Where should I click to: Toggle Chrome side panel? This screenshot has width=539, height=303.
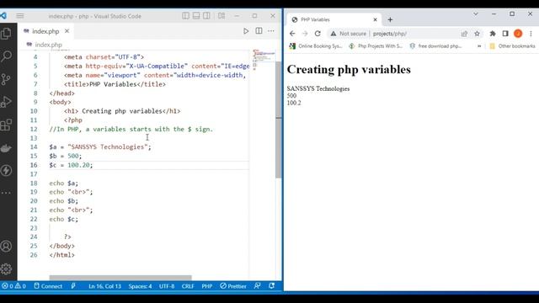coord(505,34)
